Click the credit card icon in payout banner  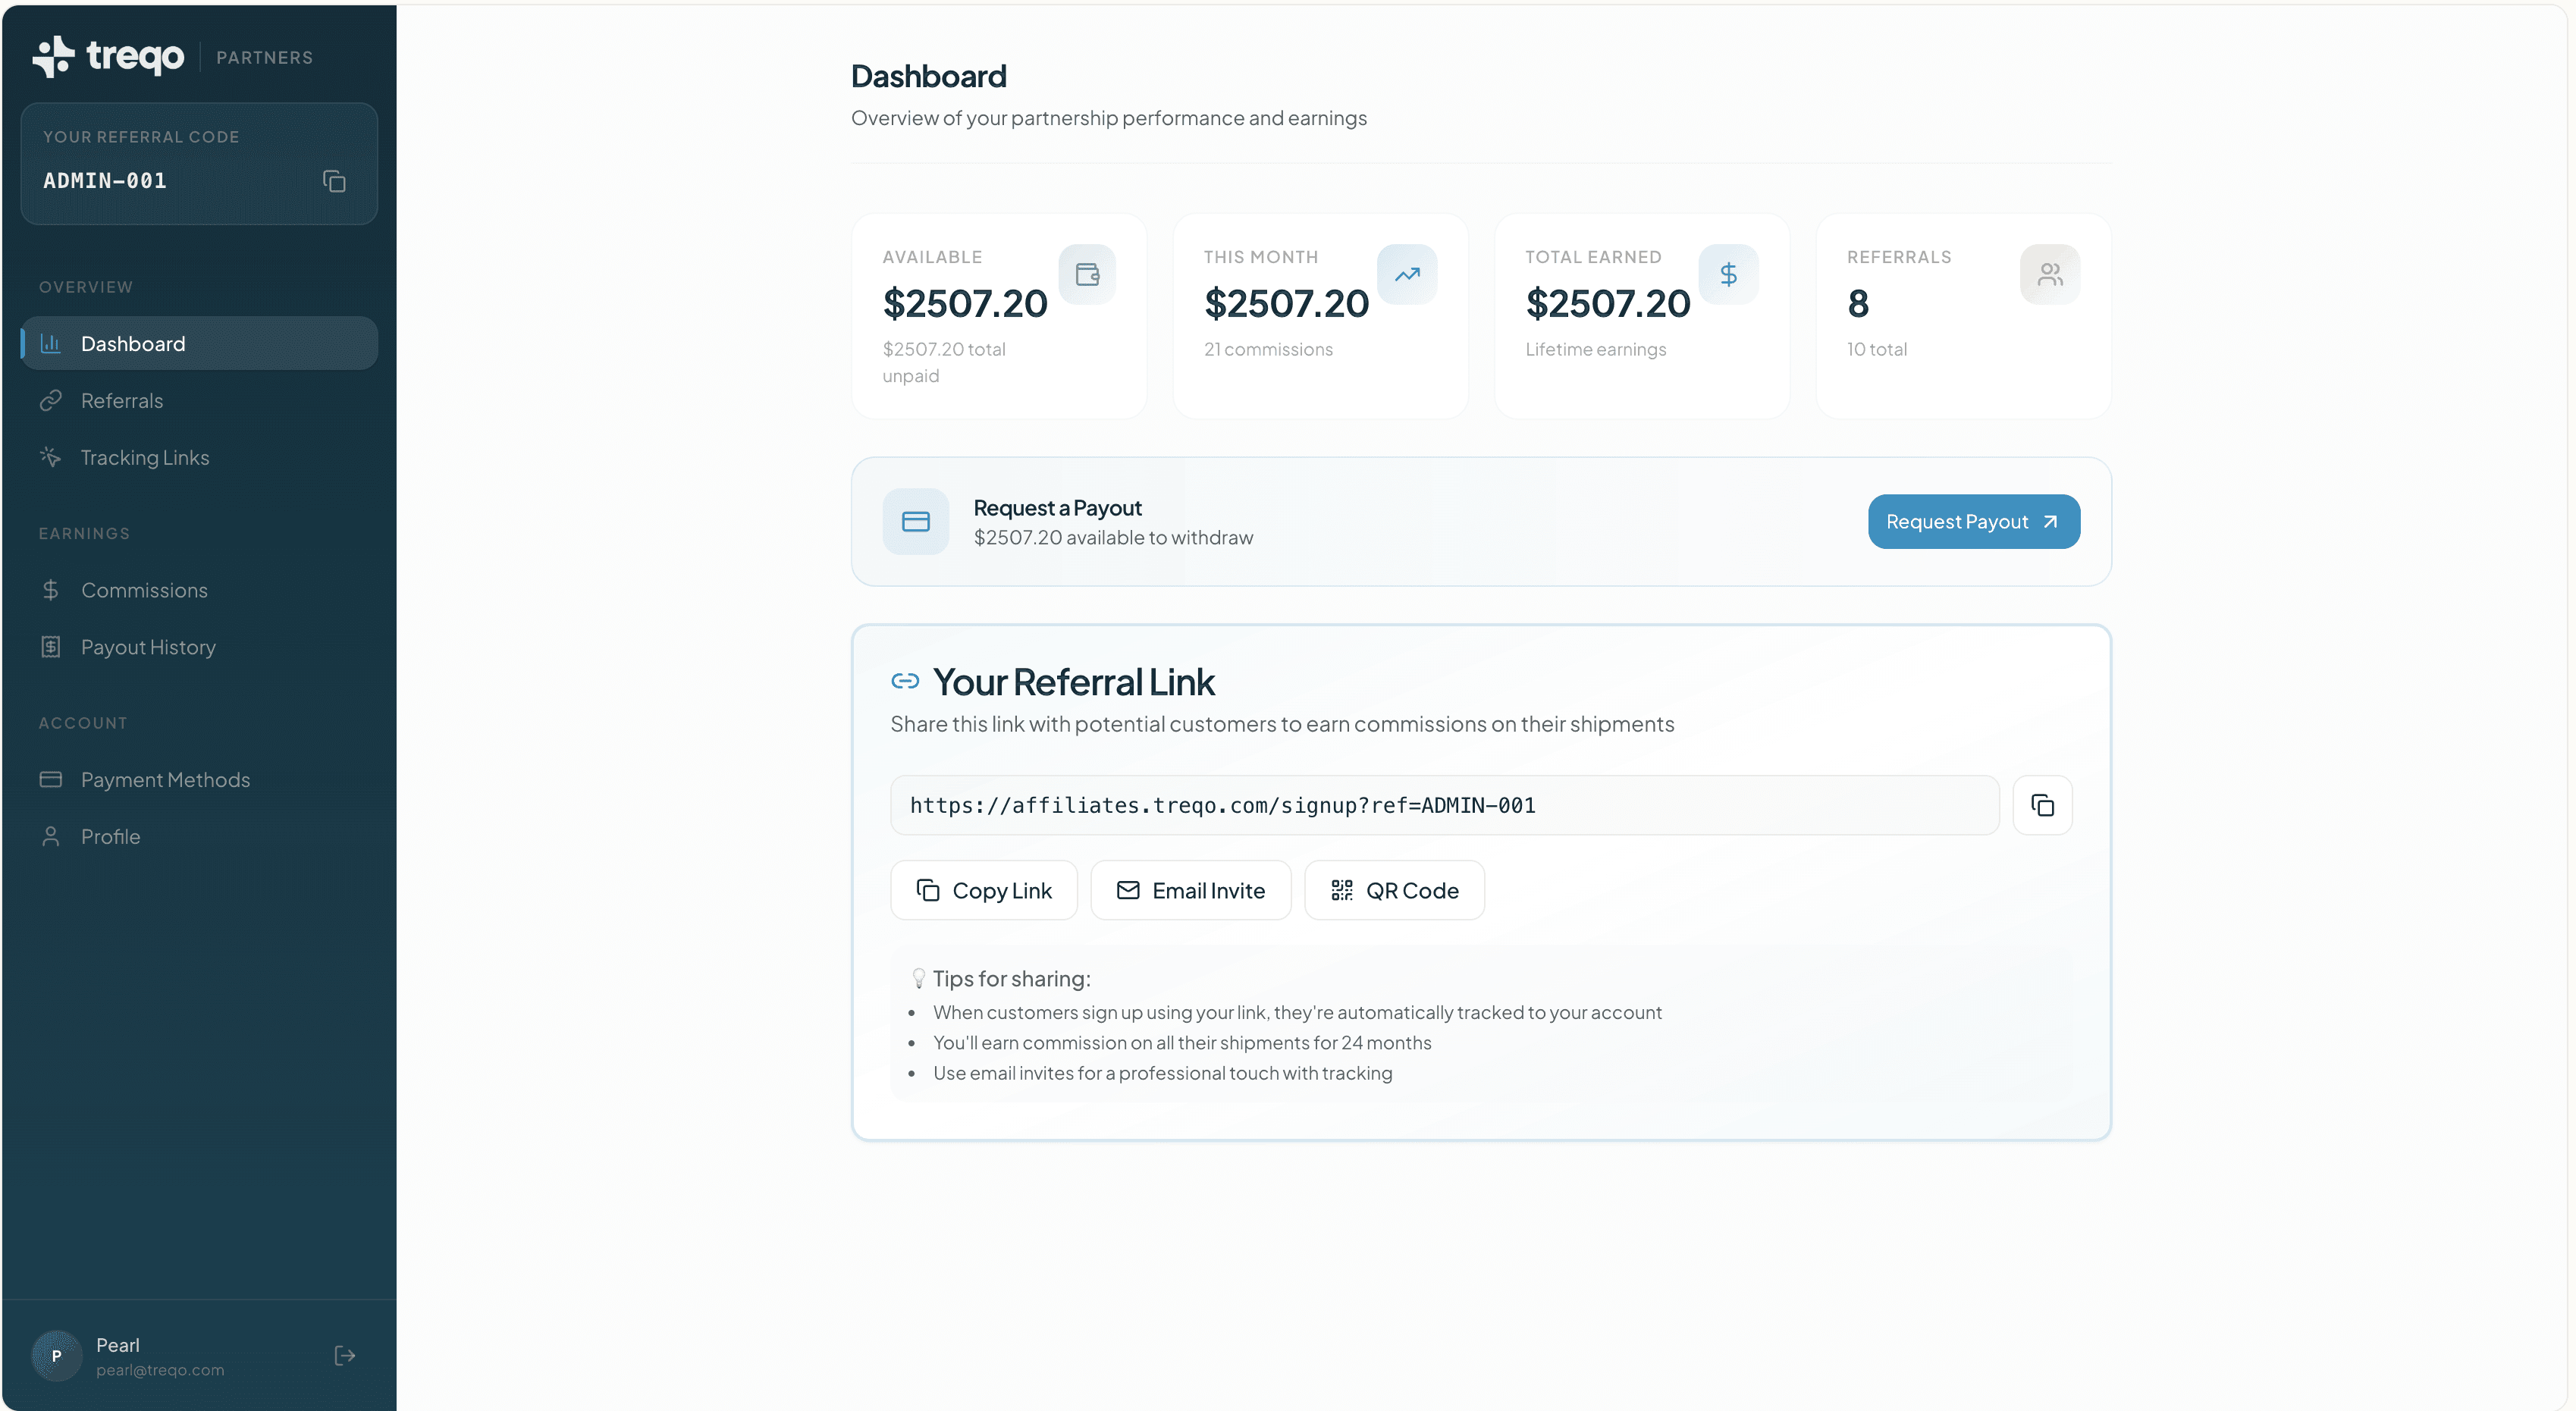[915, 521]
